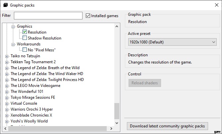This screenshot has height=134, width=222.
Task: Expand the Virtual Console node
Action: click(7, 104)
